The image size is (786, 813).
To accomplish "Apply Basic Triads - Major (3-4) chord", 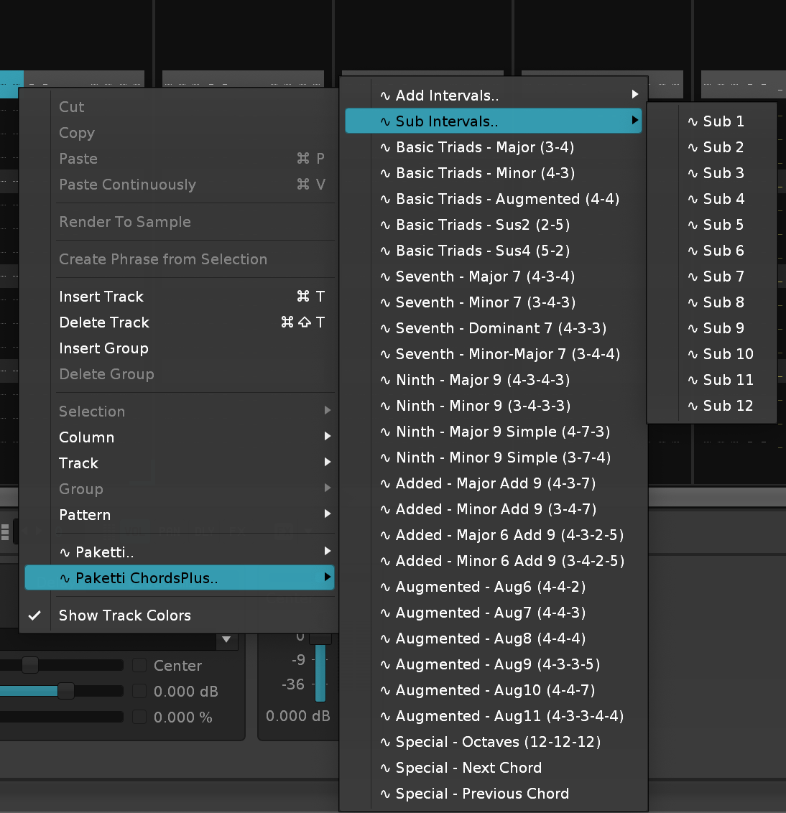I will point(485,147).
